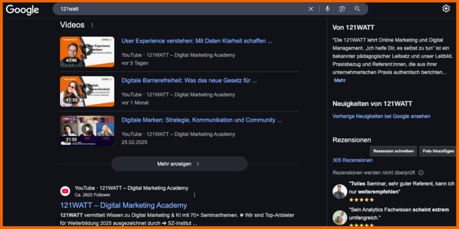Click info icon beside Rezensionen werden nicht überprüft
This screenshot has width=459, height=229.
click(x=421, y=173)
